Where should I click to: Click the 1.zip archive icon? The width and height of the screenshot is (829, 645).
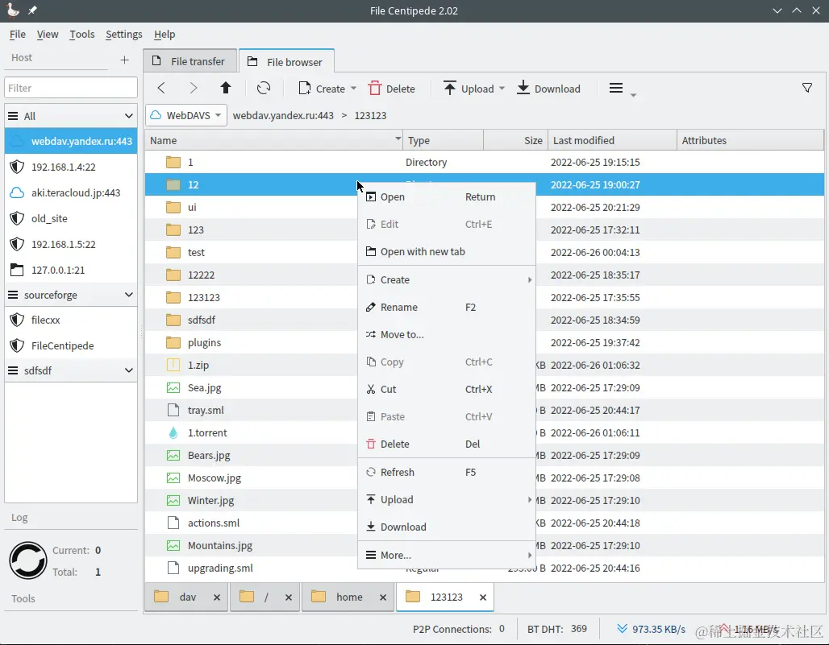click(173, 366)
